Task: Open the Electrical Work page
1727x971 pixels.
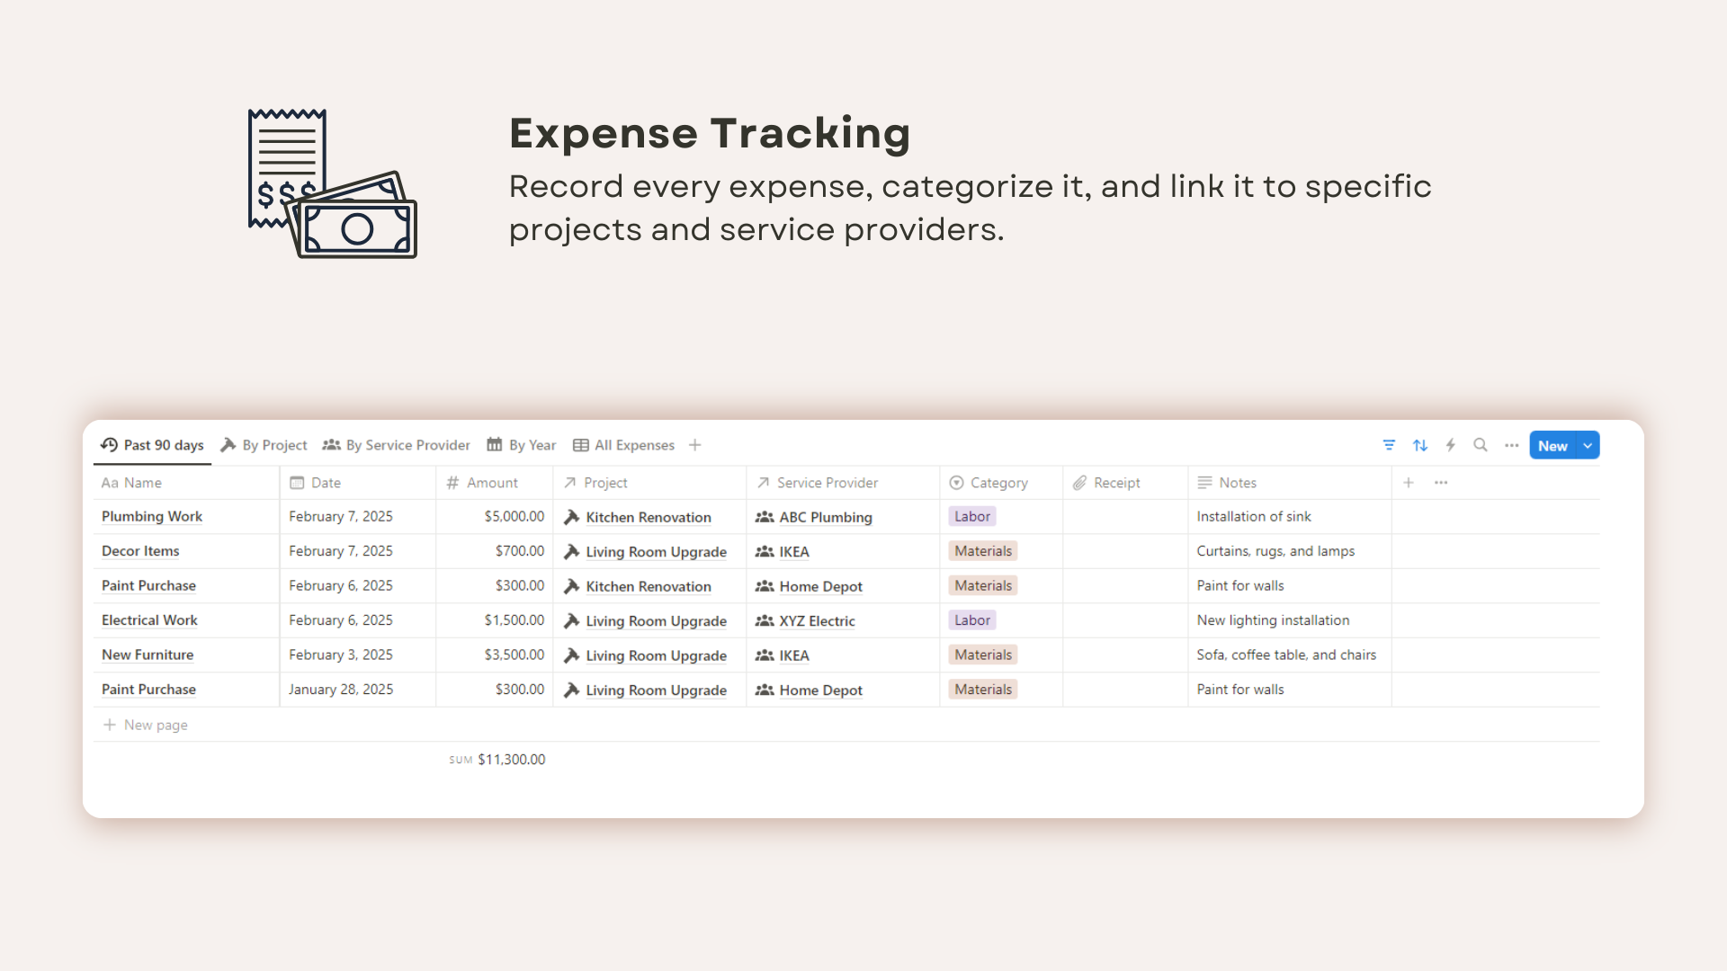Action: [149, 620]
